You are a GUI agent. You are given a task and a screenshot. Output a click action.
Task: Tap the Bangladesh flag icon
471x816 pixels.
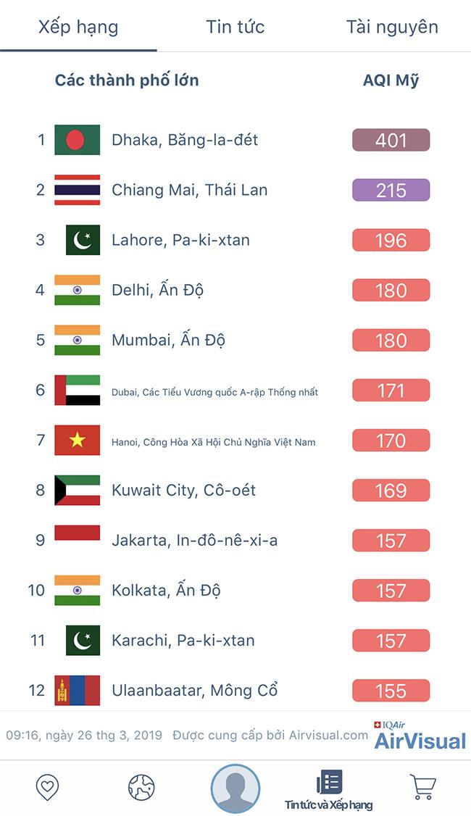77,140
